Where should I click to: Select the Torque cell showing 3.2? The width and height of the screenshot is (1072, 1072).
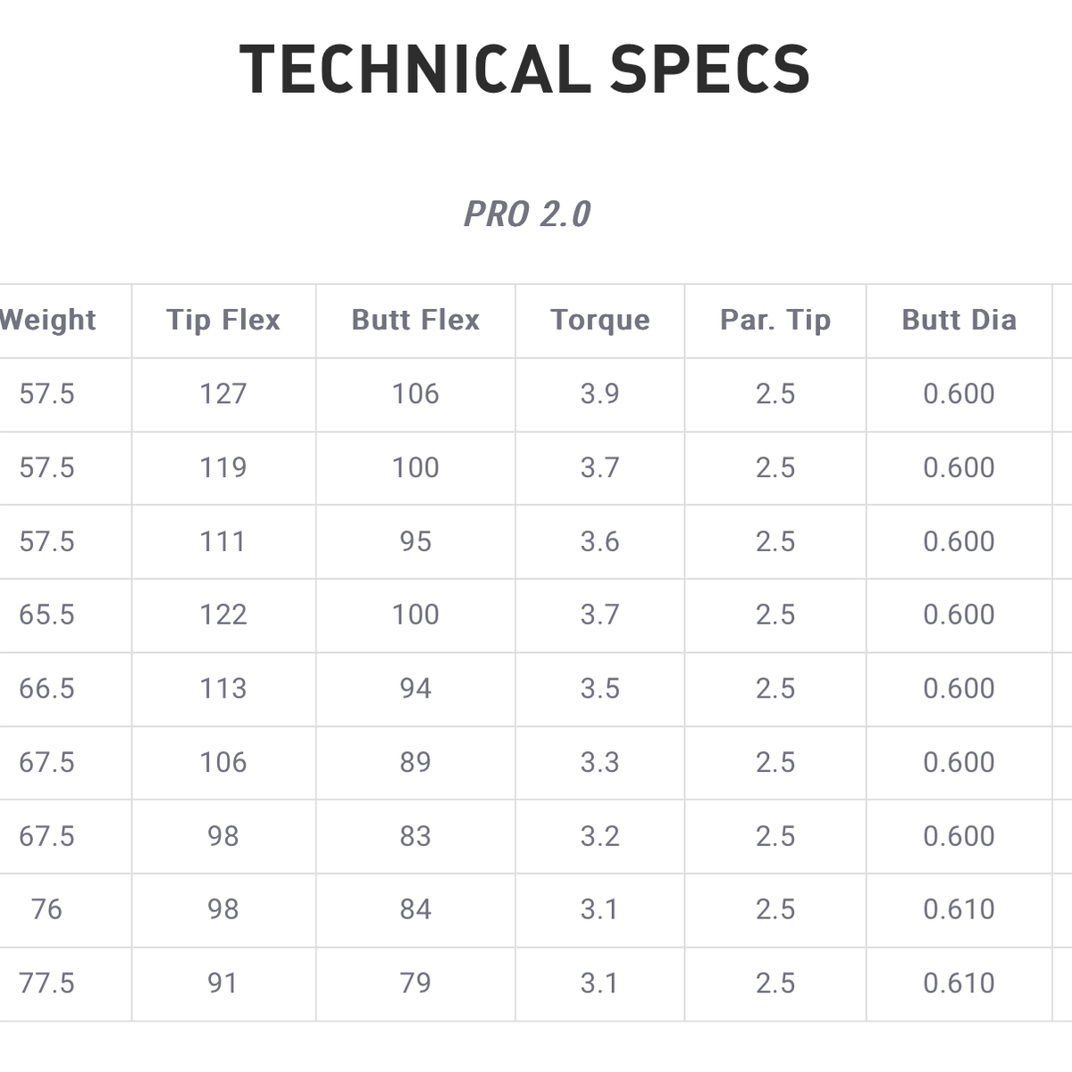point(600,837)
